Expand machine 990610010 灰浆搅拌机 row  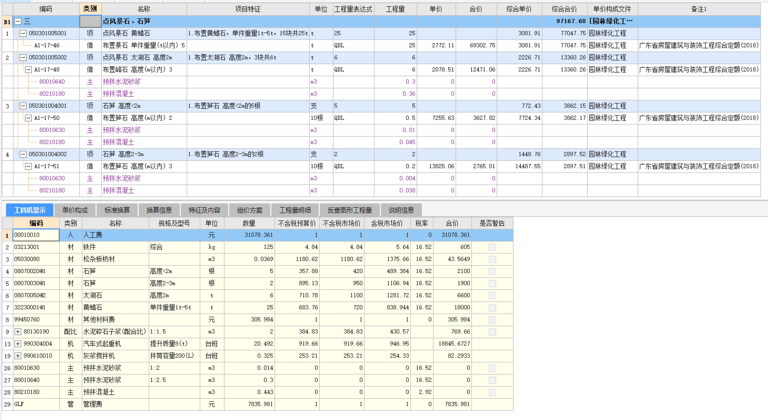coord(18,356)
